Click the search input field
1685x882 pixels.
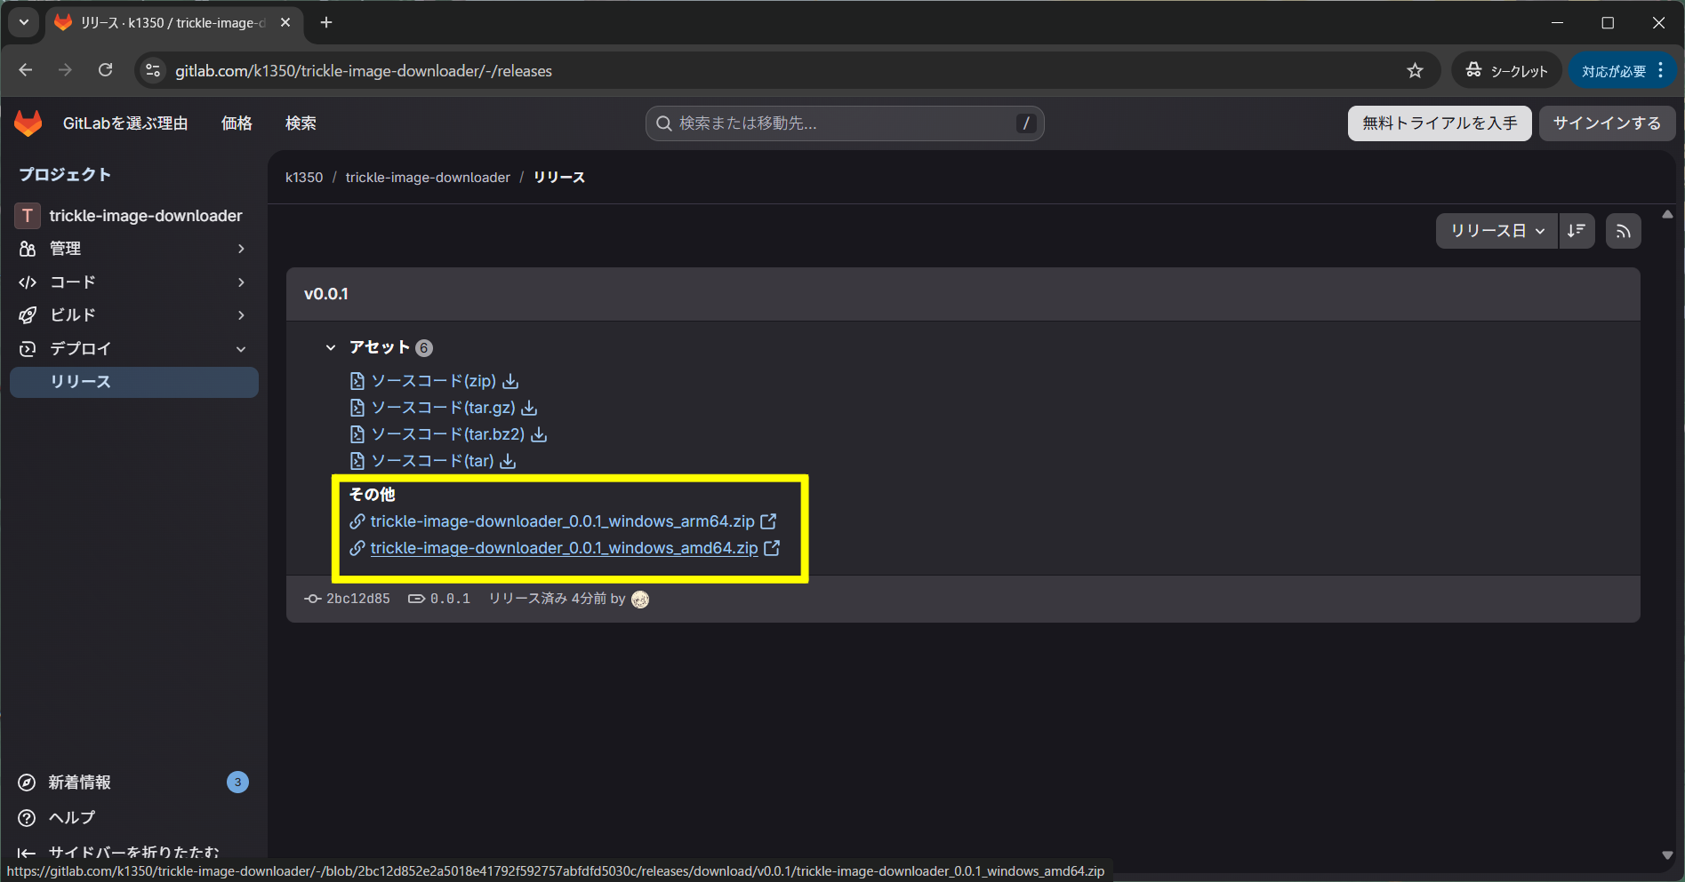pyautogui.click(x=843, y=123)
